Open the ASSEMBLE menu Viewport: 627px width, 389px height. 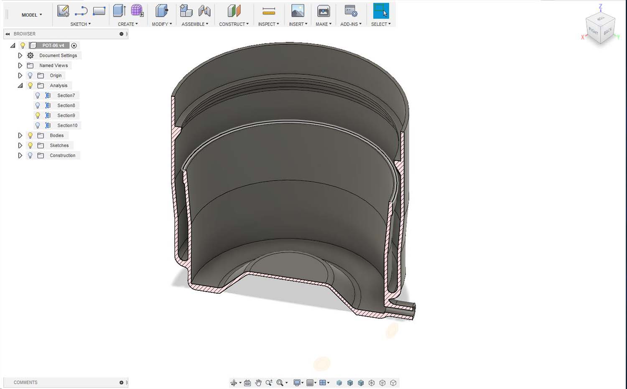click(x=195, y=24)
